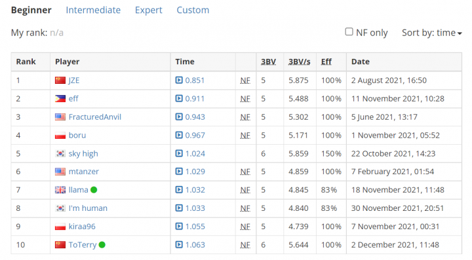Enable the NF only checkbox
The image size is (472, 260).
pyautogui.click(x=349, y=31)
